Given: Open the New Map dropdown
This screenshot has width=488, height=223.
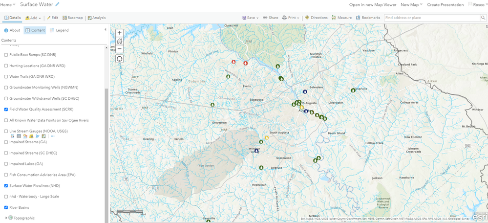Looking at the screenshot, I should pyautogui.click(x=411, y=5).
